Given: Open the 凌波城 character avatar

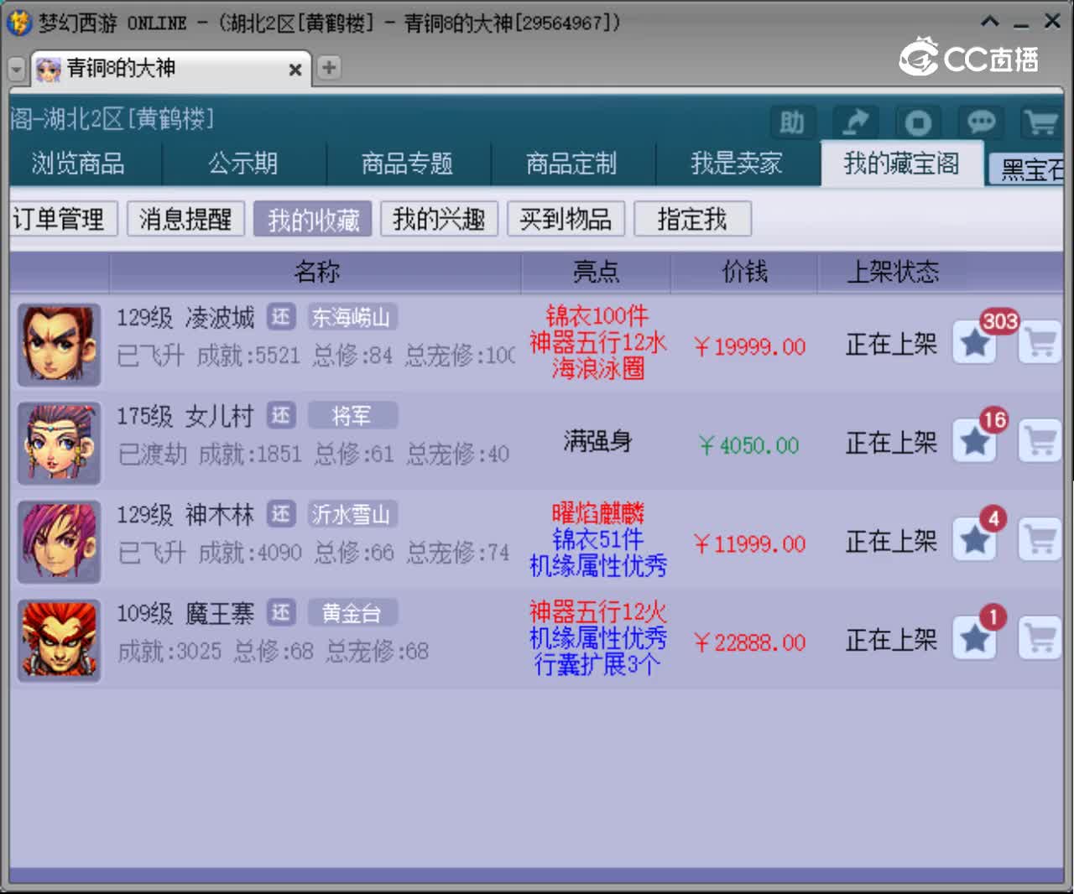Looking at the screenshot, I should [59, 344].
